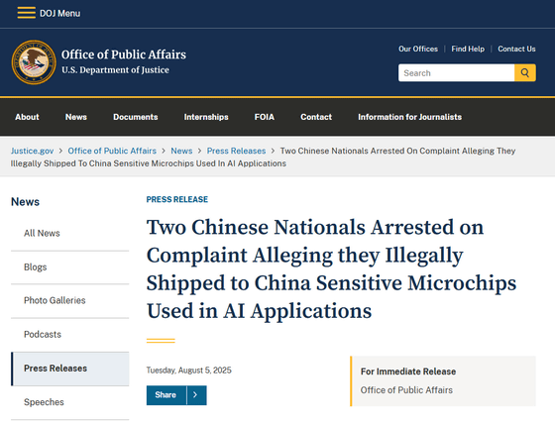Open Information for Journalists menu item
Screen dimensions: 555x425
[409, 117]
